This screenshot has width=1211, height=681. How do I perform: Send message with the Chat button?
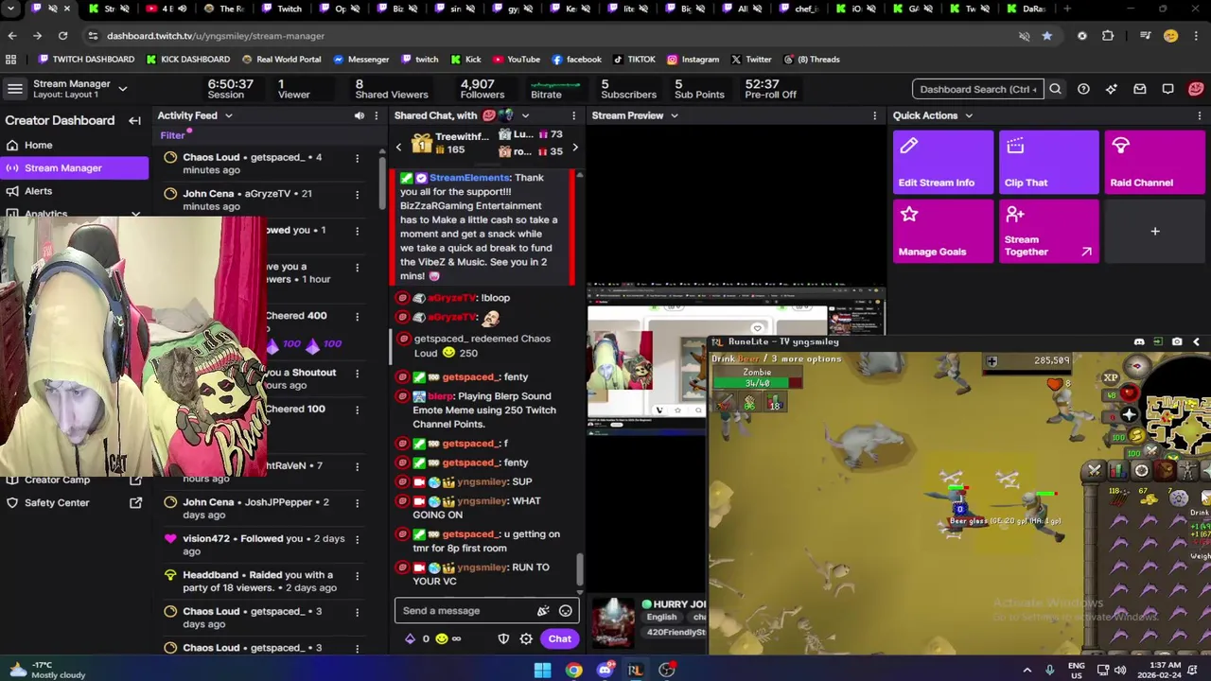559,638
